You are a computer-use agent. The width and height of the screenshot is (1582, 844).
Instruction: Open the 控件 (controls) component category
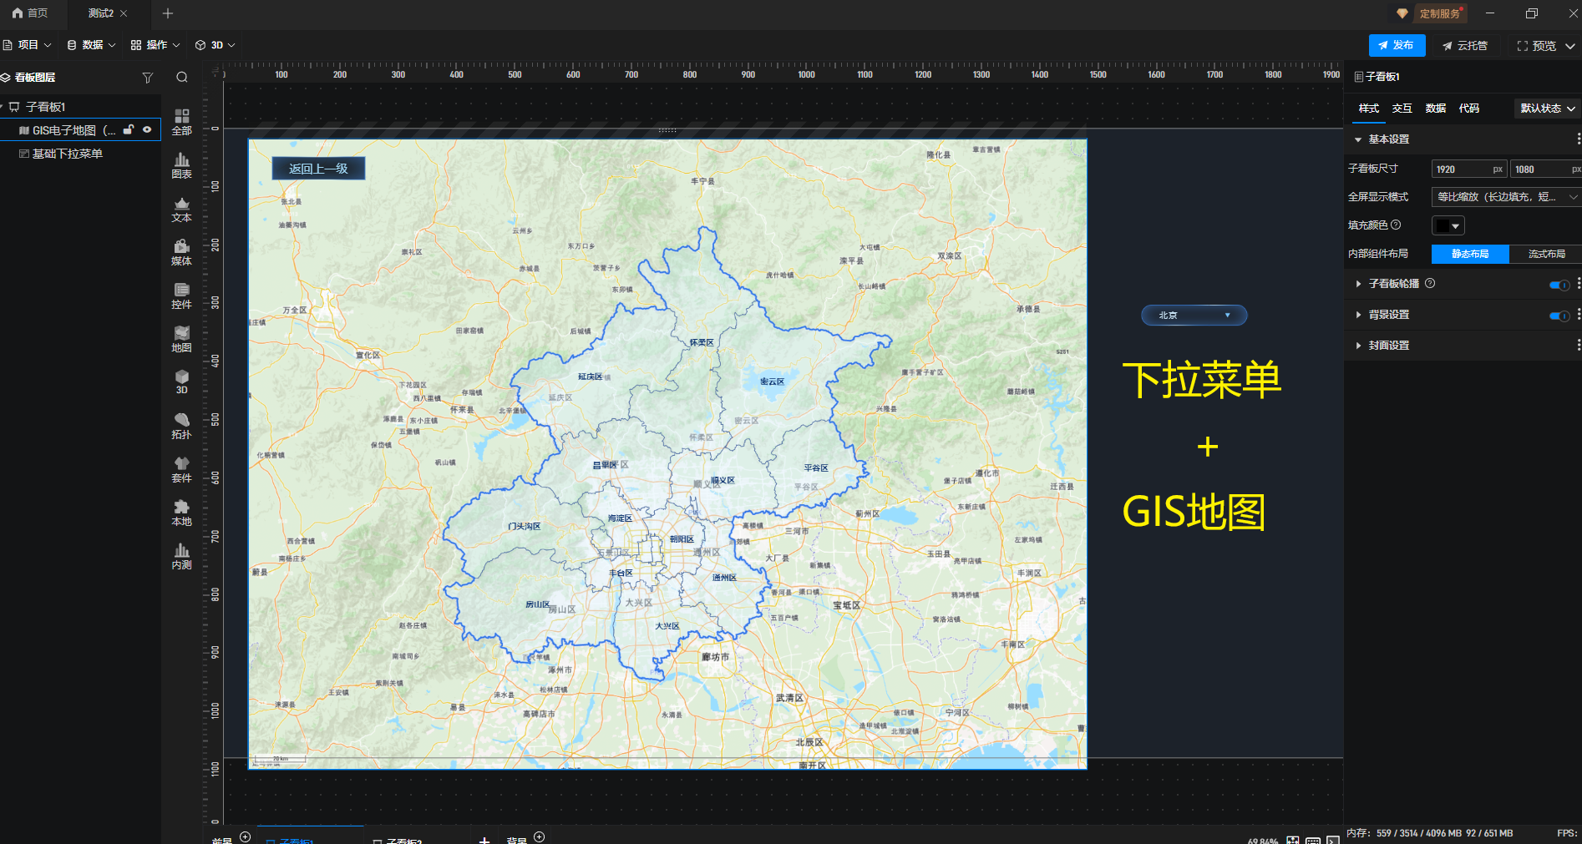tap(181, 296)
